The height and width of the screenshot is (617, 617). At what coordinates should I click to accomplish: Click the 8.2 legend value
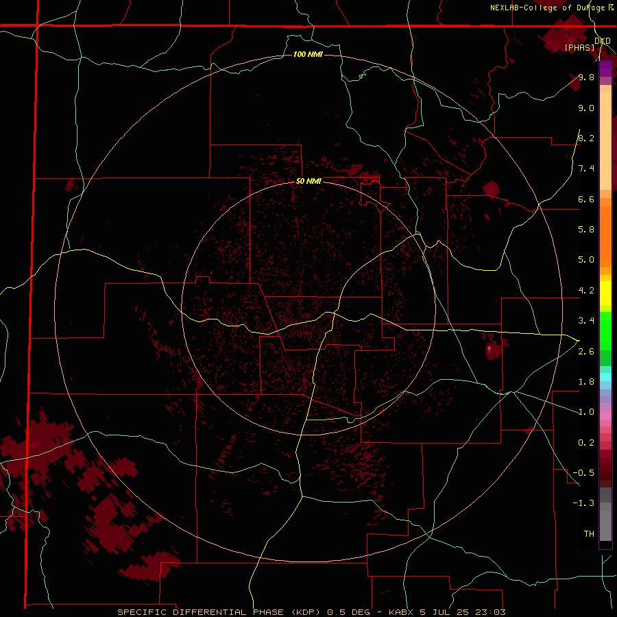586,138
